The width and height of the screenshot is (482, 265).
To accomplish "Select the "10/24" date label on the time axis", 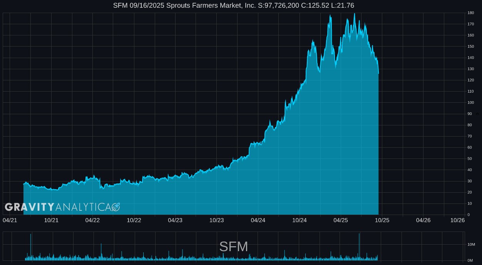I will [300, 220].
